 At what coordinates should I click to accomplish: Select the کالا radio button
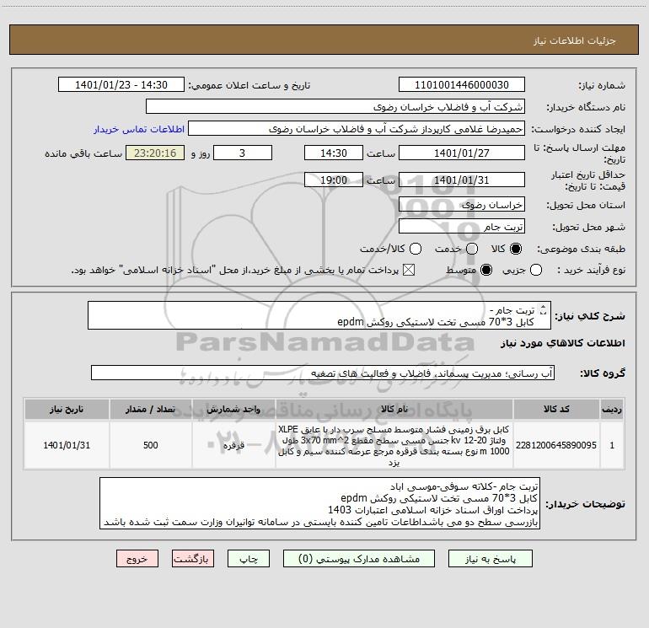tap(516, 249)
